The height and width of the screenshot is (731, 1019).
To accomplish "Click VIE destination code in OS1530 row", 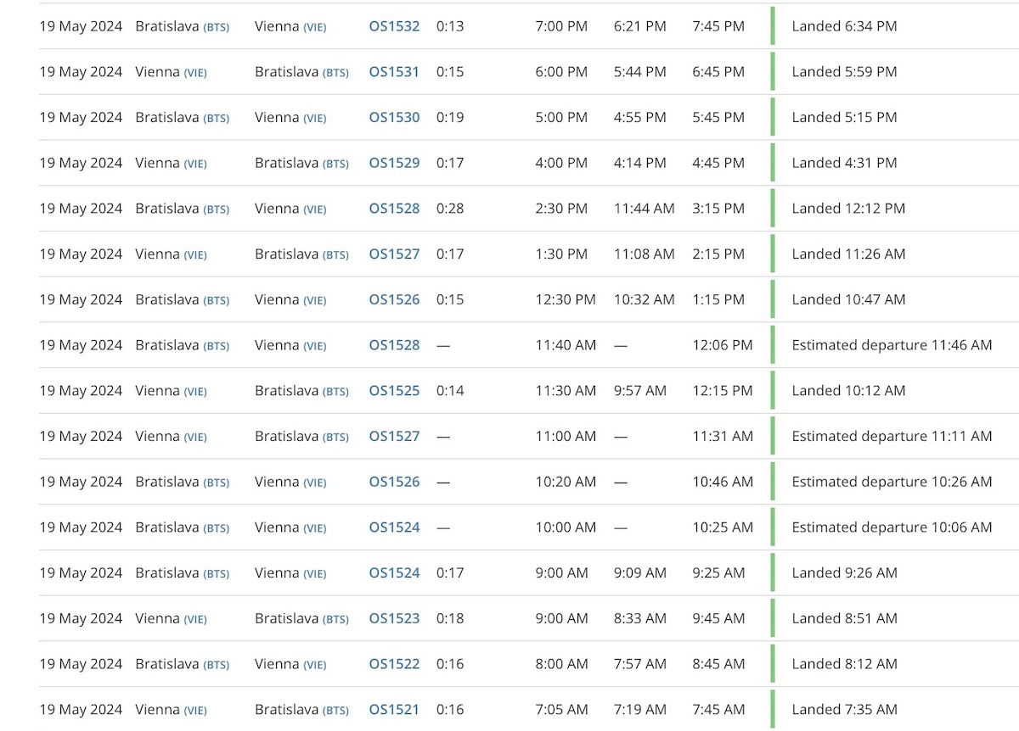I will pyautogui.click(x=314, y=119).
